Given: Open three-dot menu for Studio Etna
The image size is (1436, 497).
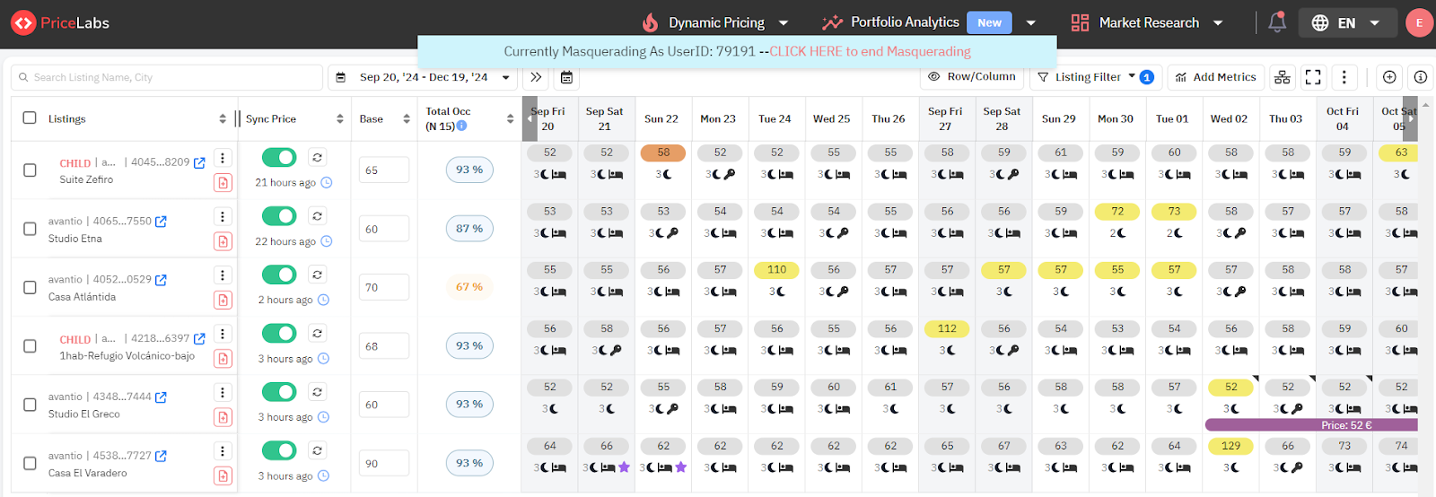Looking at the screenshot, I should click(223, 216).
